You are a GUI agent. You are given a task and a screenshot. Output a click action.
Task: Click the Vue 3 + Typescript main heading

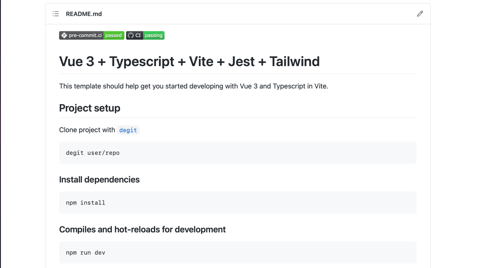(189, 62)
